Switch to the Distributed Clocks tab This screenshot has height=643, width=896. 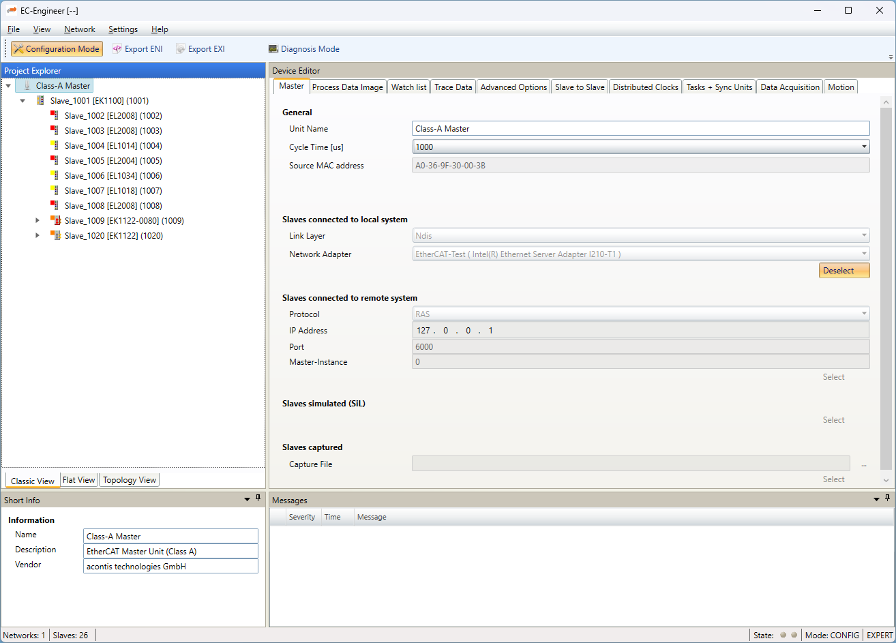(645, 87)
